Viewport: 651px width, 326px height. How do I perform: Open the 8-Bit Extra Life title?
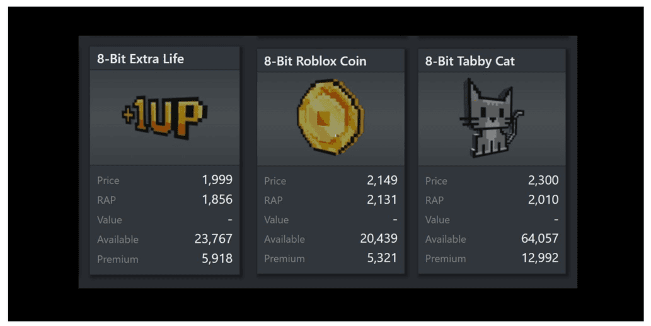click(141, 59)
